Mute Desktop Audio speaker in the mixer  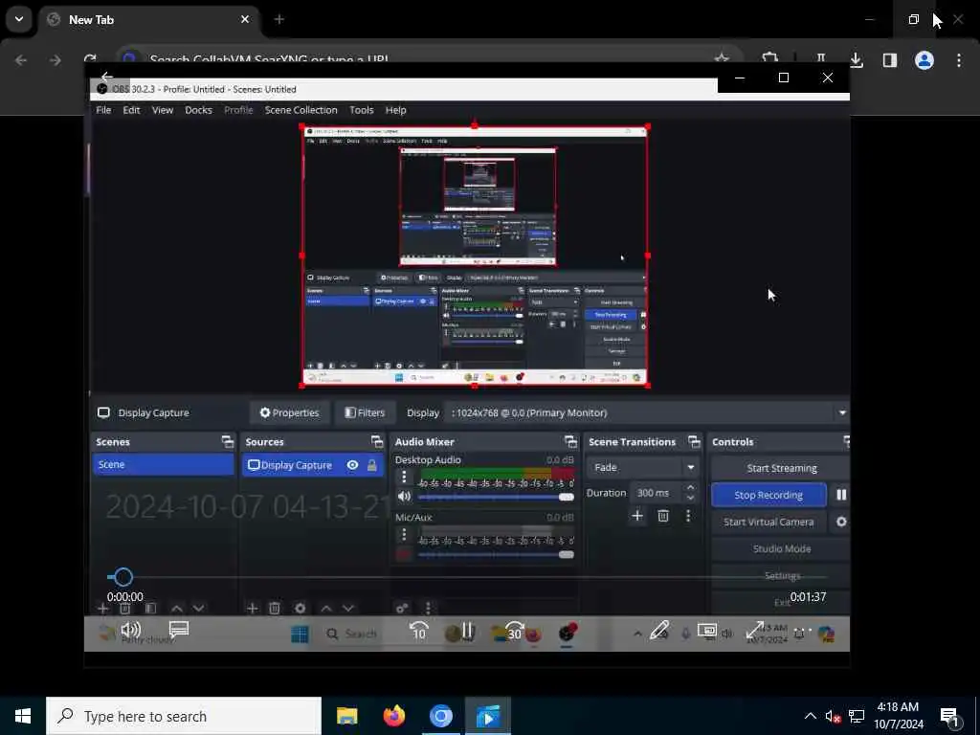(405, 497)
